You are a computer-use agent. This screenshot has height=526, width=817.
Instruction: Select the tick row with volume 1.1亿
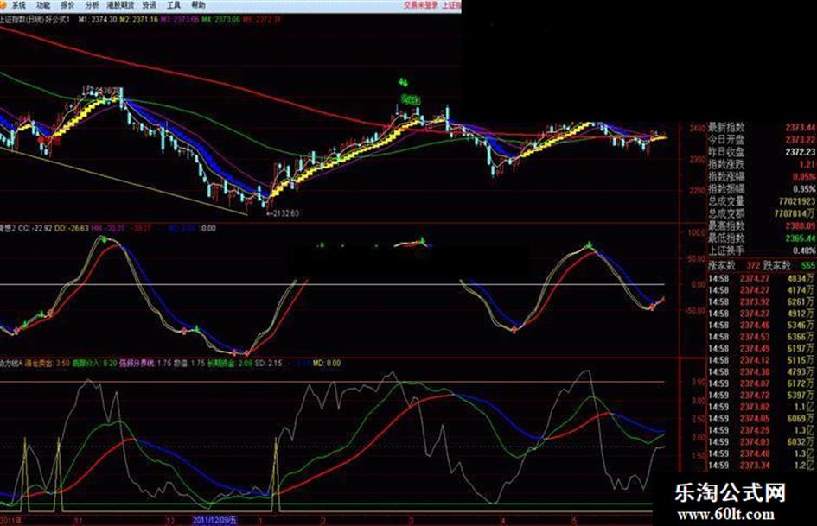[x=762, y=408]
